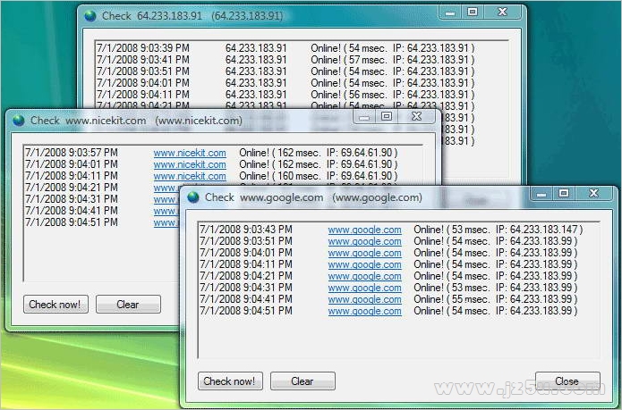Click 'Online! ( 55 msec.' in the google window
The image size is (622, 410).
[x=452, y=299]
